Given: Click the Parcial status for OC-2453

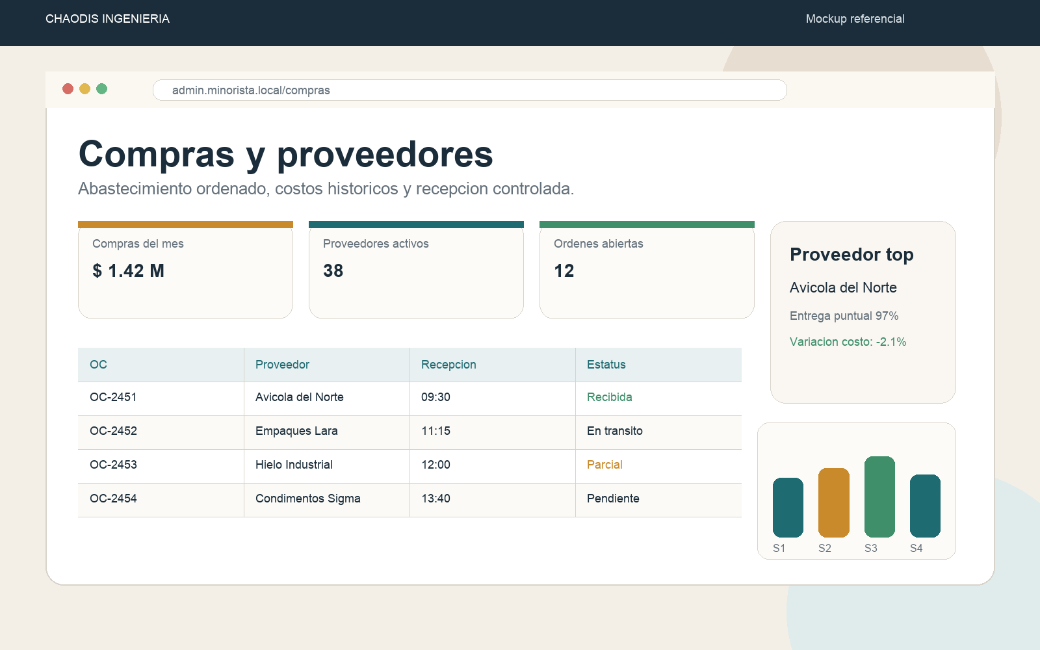Looking at the screenshot, I should tap(604, 465).
